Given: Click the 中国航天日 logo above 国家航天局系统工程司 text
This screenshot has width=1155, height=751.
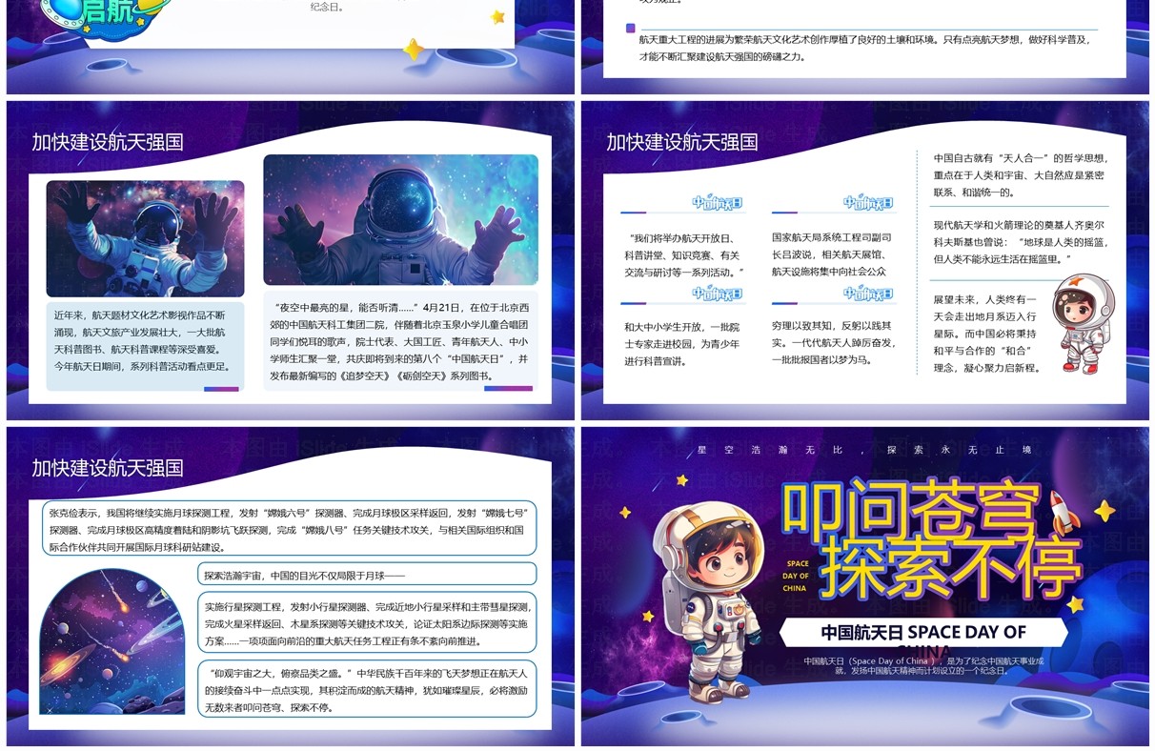Looking at the screenshot, I should tap(868, 203).
